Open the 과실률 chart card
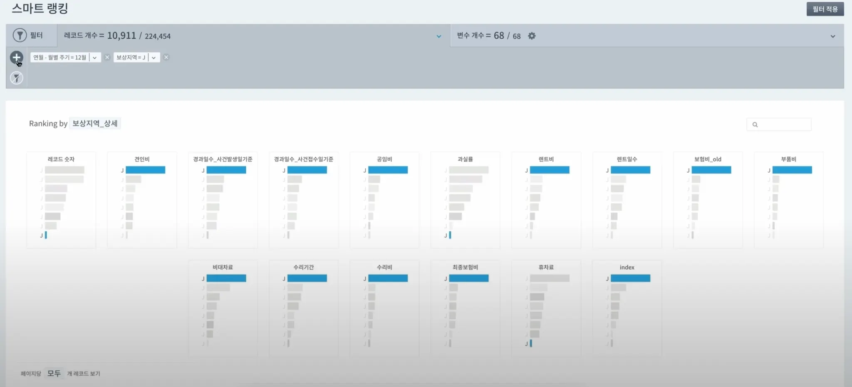The image size is (852, 387). 465,200
